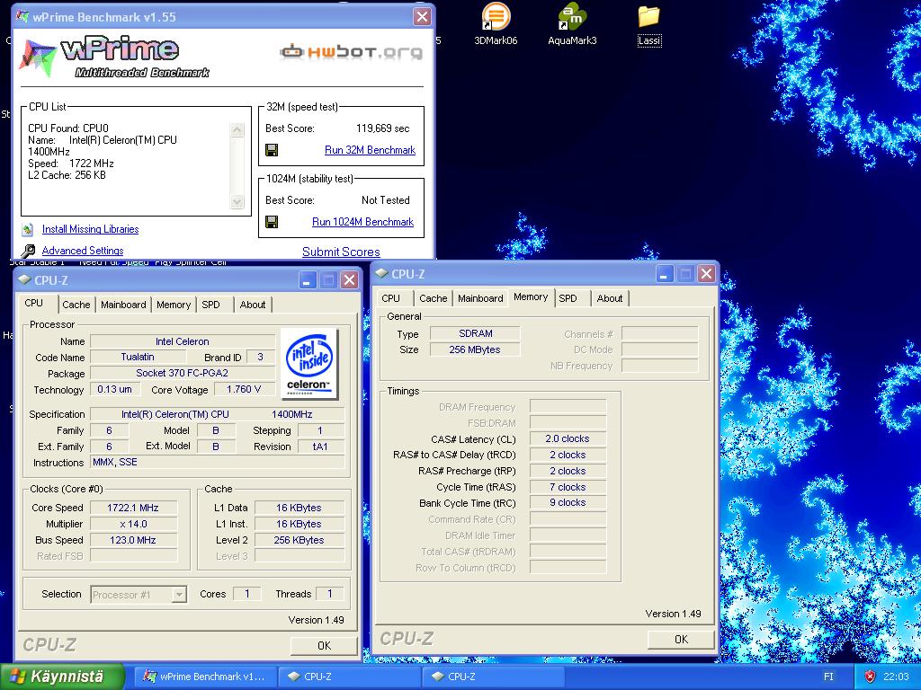
Task: Switch to CPU tab in right CPU-Z
Action: (x=390, y=298)
